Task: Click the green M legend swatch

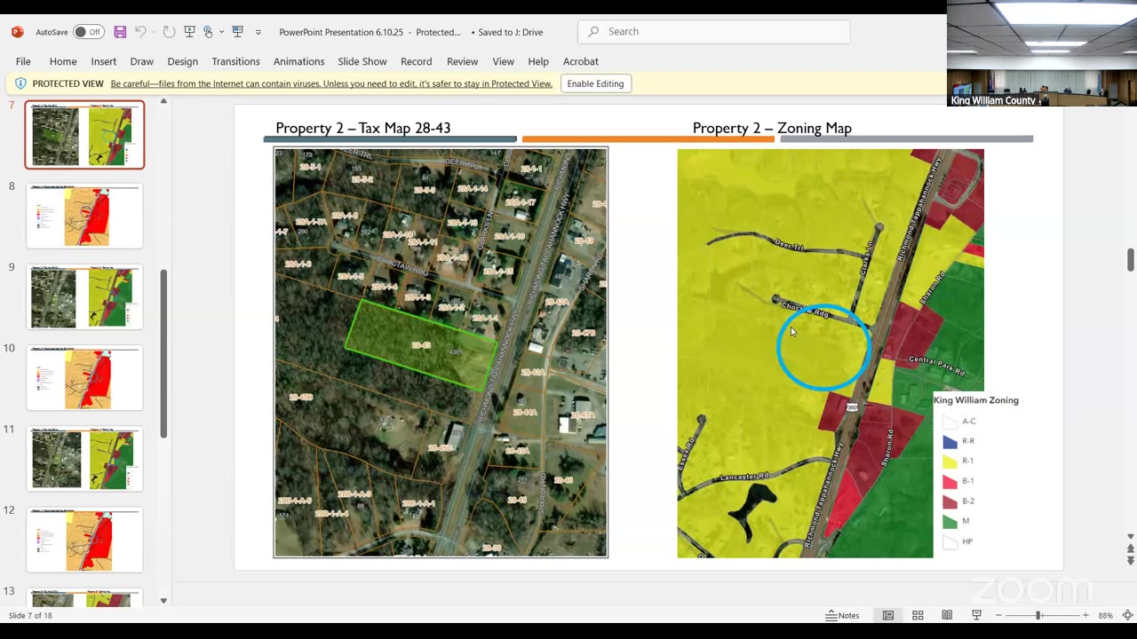Action: pyautogui.click(x=950, y=521)
